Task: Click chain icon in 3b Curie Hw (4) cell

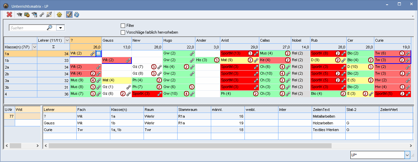Action: 408,87
